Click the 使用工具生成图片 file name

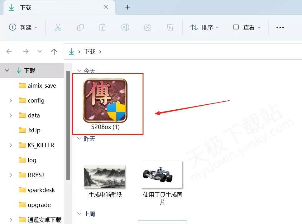163,198
